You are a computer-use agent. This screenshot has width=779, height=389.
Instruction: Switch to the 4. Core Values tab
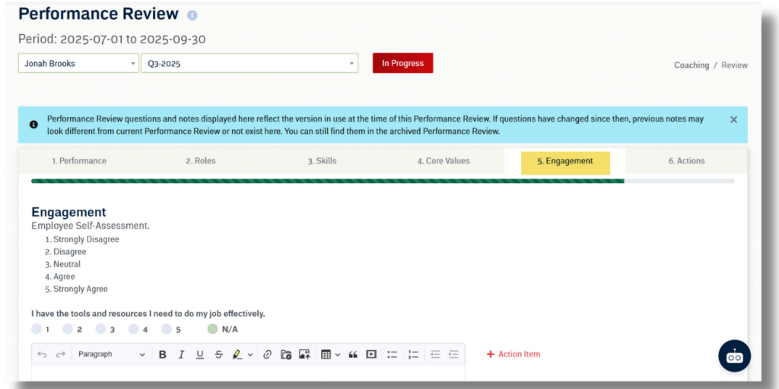pos(444,161)
